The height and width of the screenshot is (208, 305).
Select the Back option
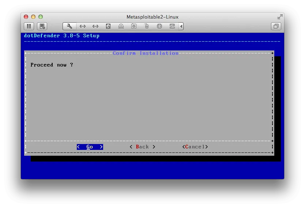142,147
